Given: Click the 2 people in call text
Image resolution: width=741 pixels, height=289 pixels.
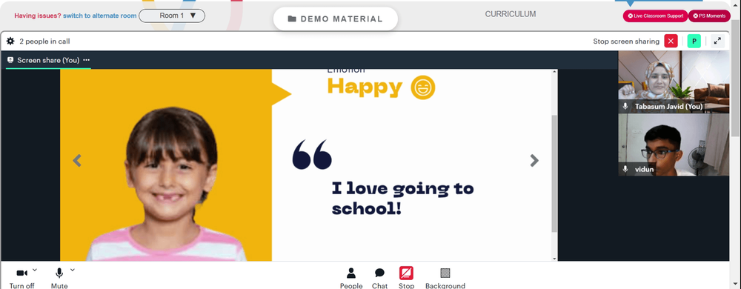Looking at the screenshot, I should click(45, 41).
